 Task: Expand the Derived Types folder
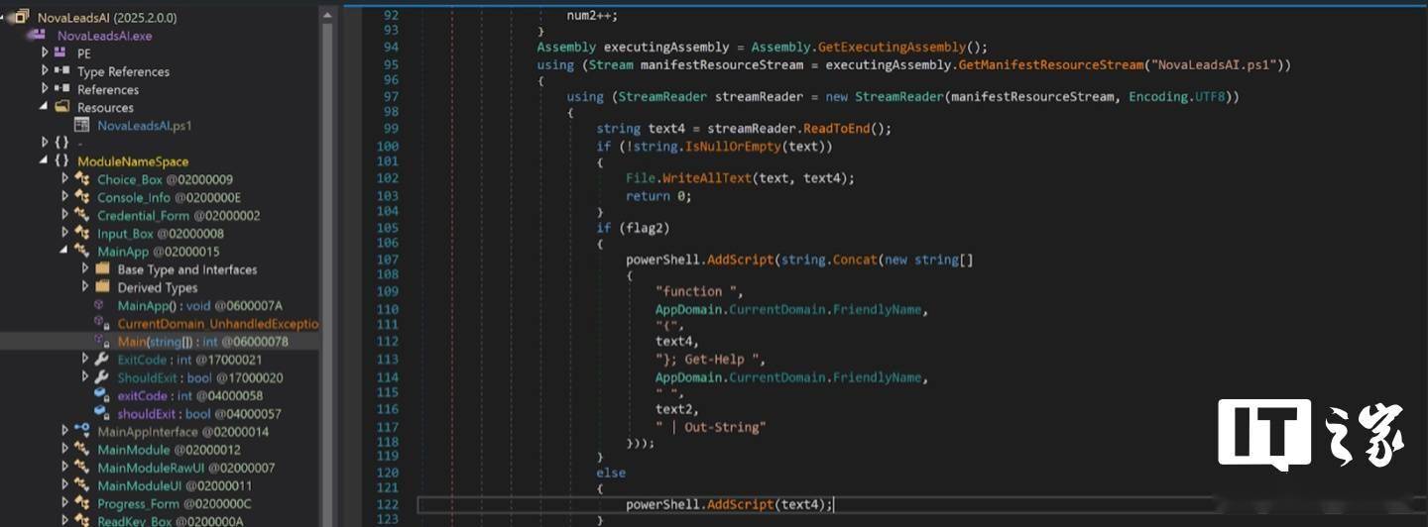click(x=85, y=286)
